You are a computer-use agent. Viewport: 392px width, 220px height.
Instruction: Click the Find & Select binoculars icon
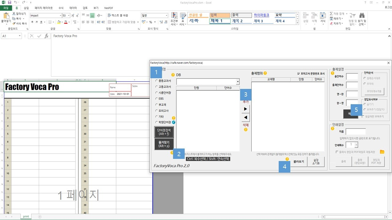pos(362,16)
